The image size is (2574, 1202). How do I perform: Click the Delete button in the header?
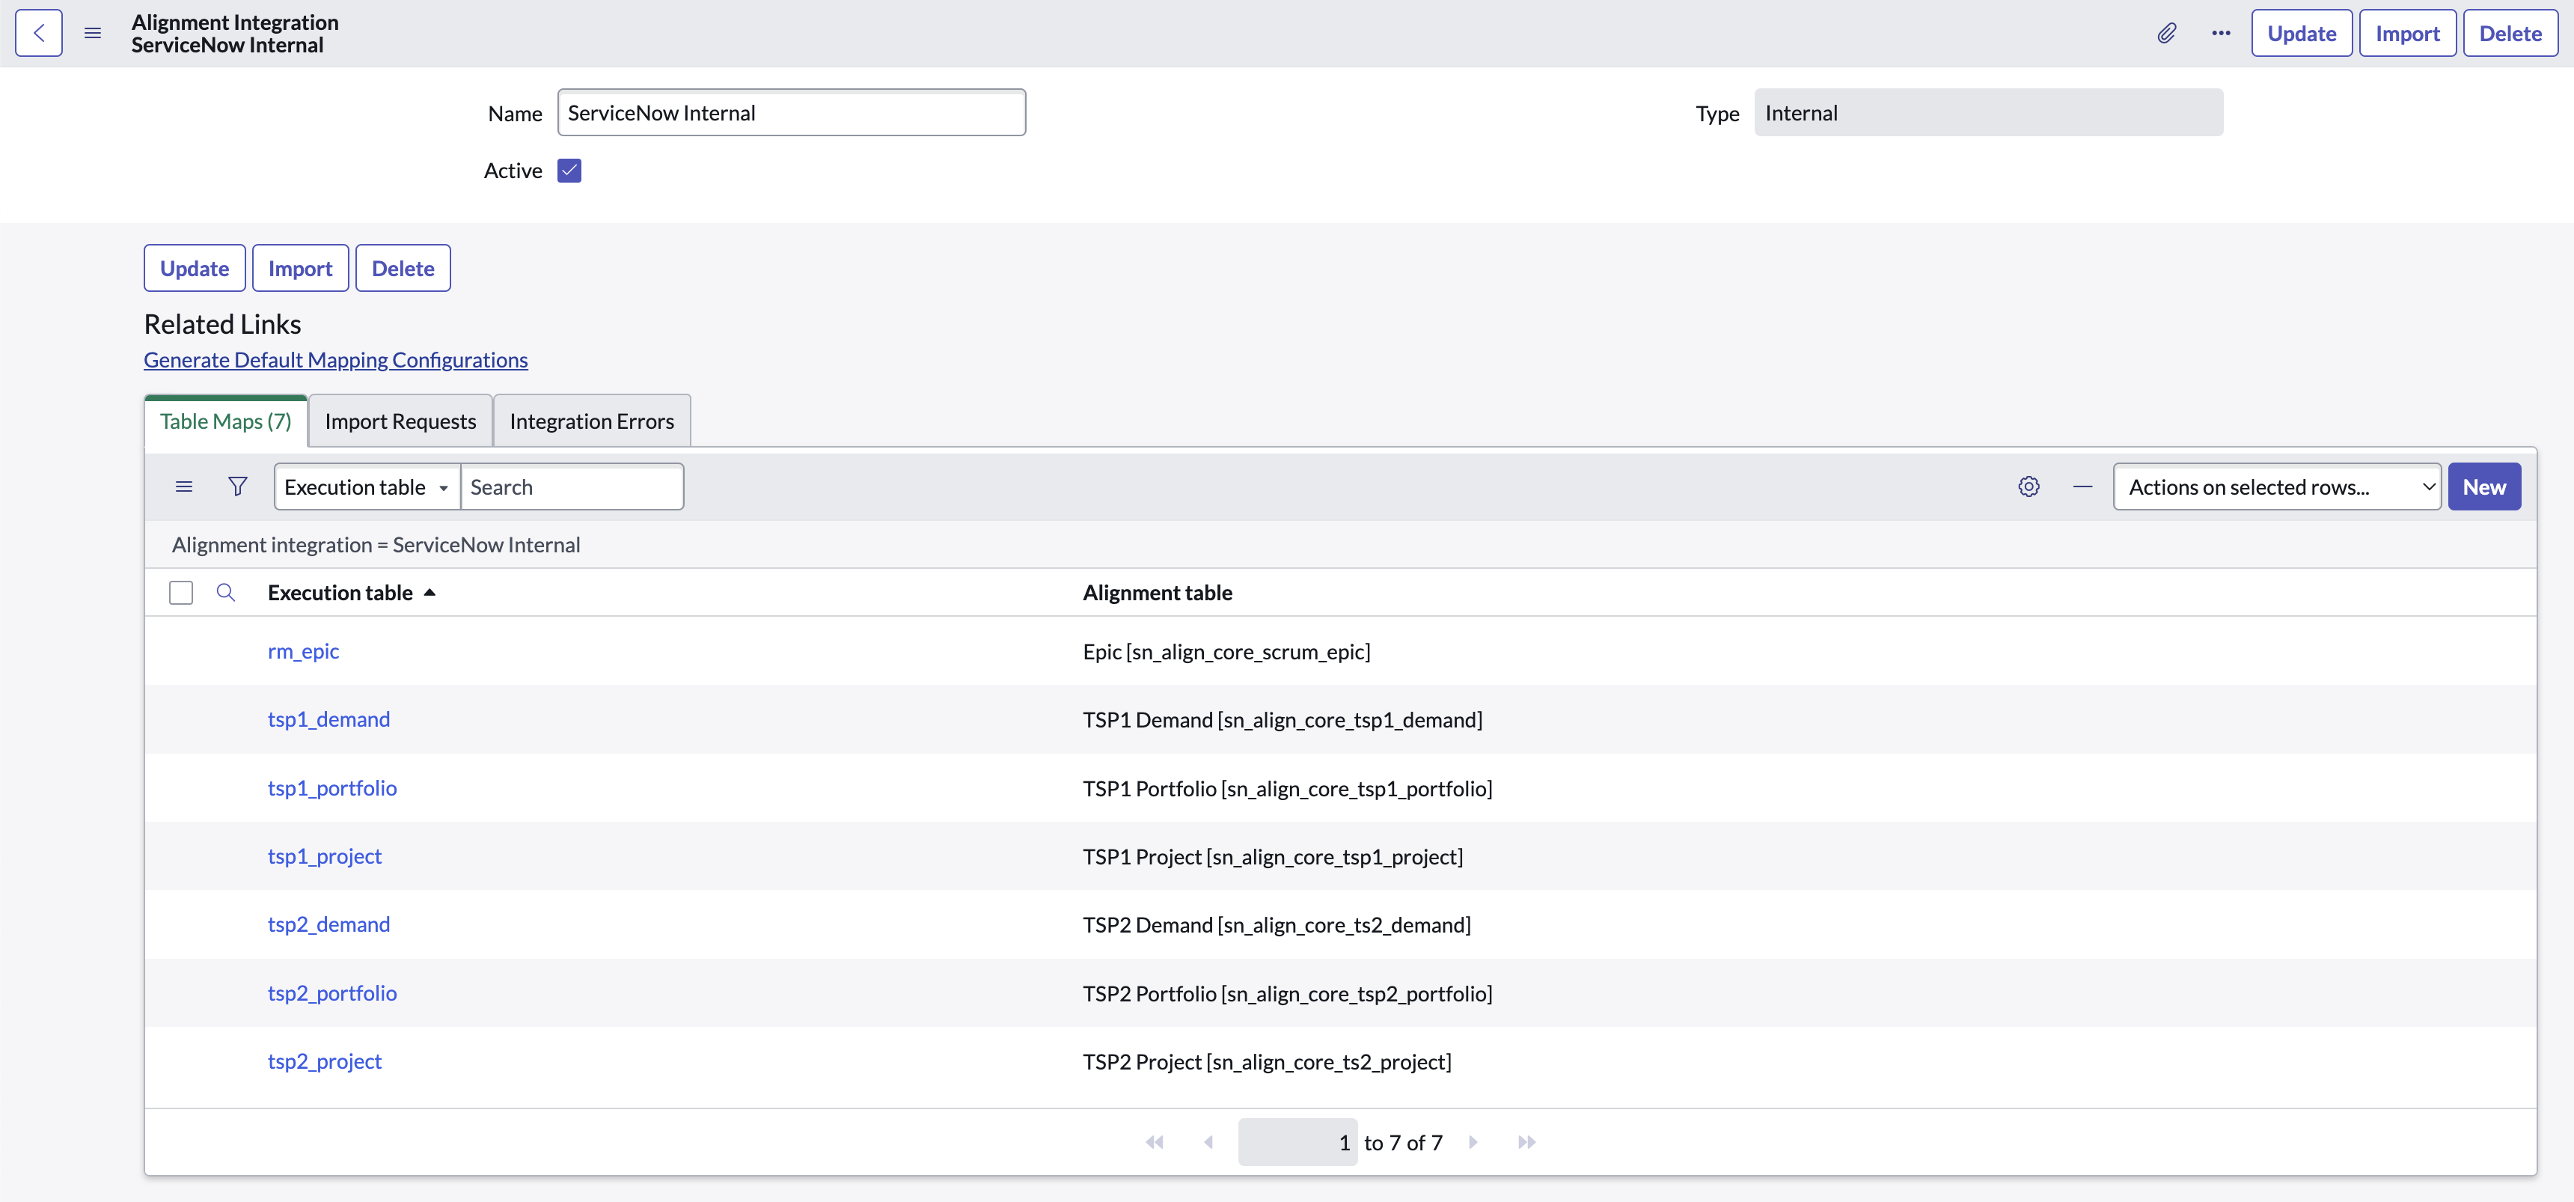click(x=2510, y=33)
